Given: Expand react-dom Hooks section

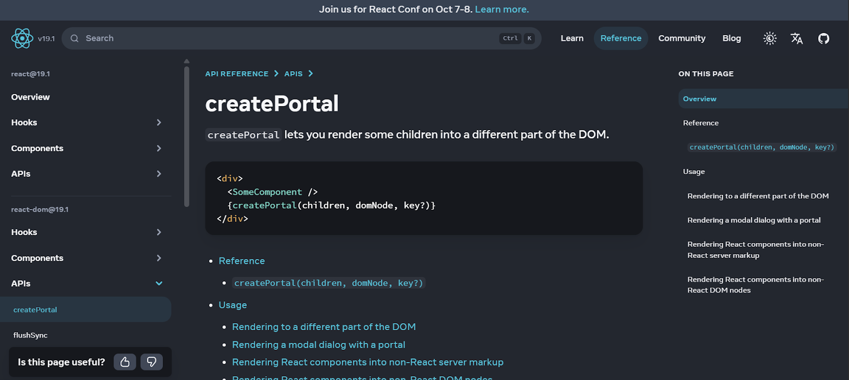Looking at the screenshot, I should click(x=159, y=232).
